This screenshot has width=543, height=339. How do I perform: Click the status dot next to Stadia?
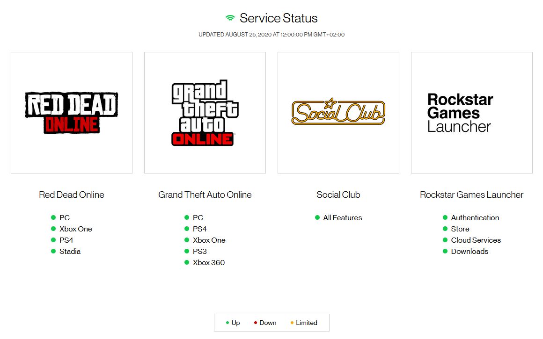coord(52,251)
